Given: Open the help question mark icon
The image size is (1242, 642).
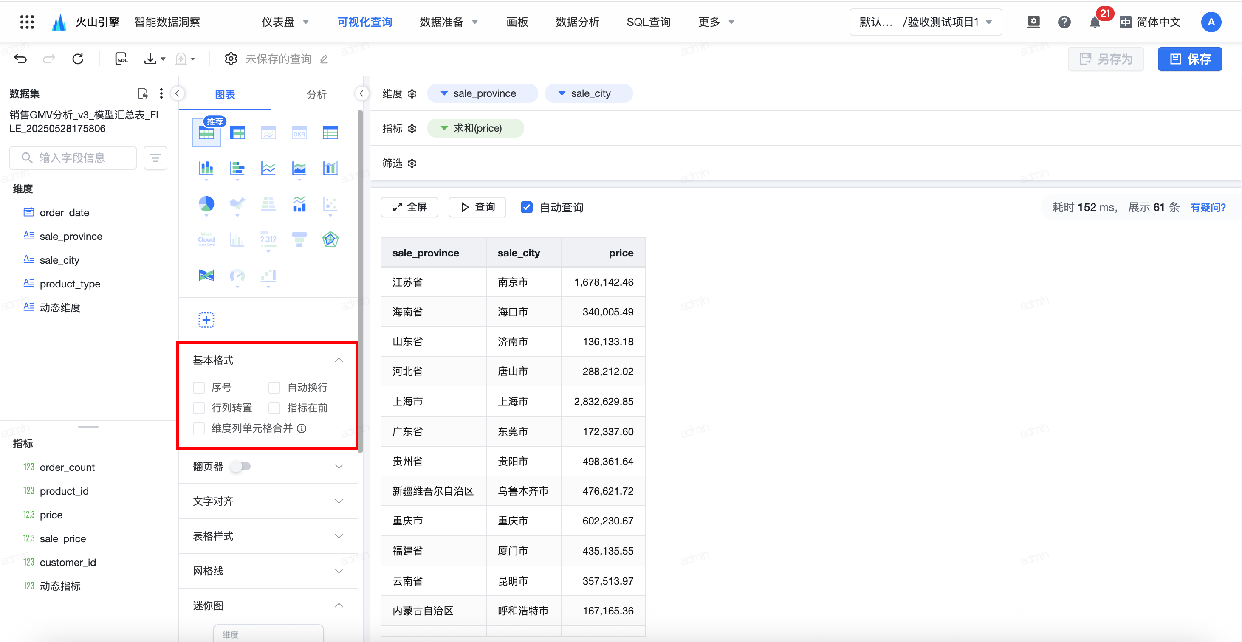Looking at the screenshot, I should (1064, 22).
